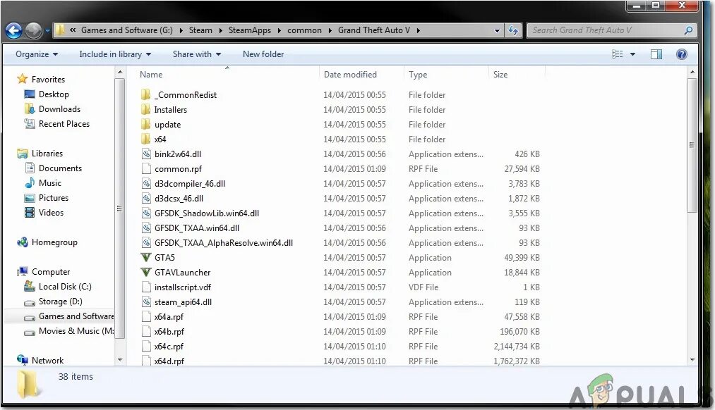
Task: Open Recent Places in Favorites
Action: coord(64,124)
